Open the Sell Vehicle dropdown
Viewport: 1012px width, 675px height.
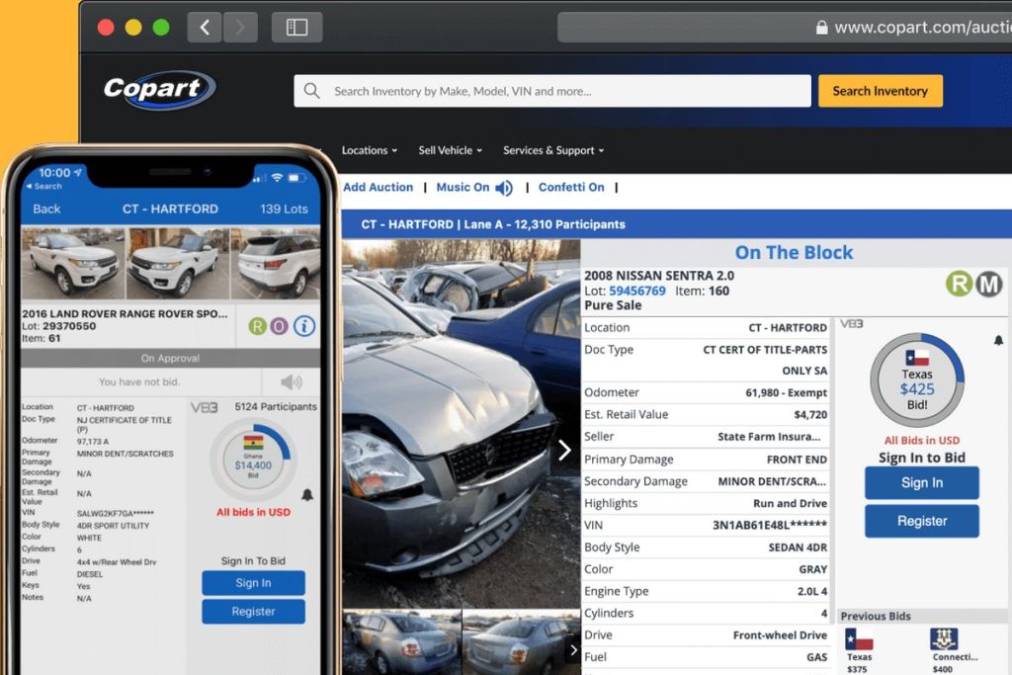[x=450, y=150]
